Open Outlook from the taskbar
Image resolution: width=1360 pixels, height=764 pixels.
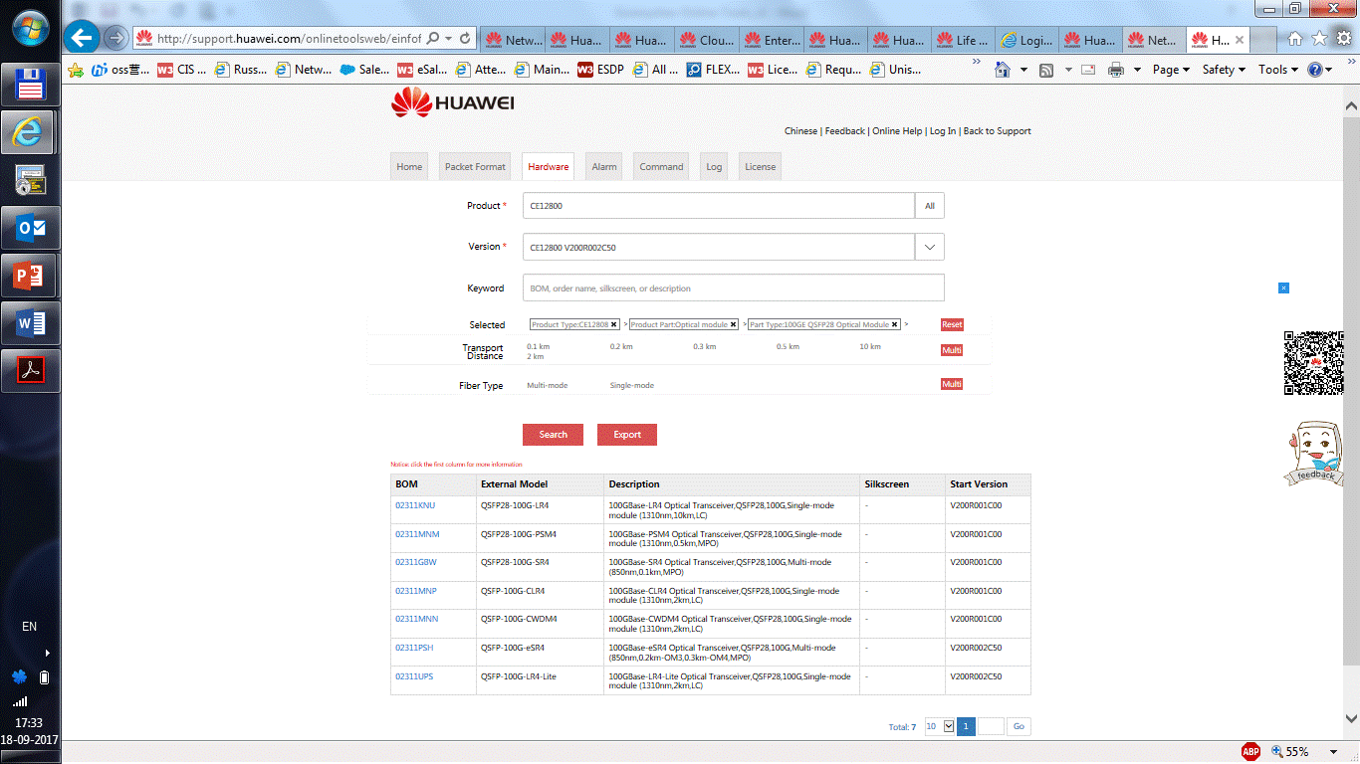pyautogui.click(x=30, y=228)
